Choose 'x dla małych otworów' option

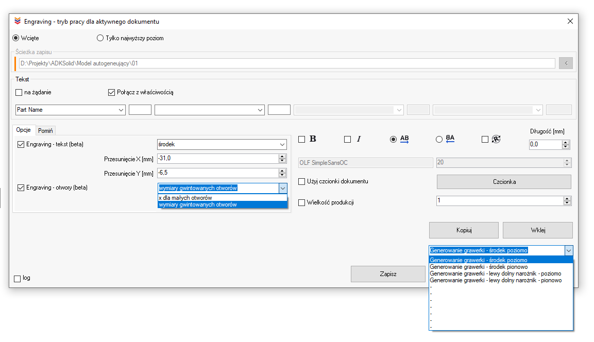tap(223, 198)
